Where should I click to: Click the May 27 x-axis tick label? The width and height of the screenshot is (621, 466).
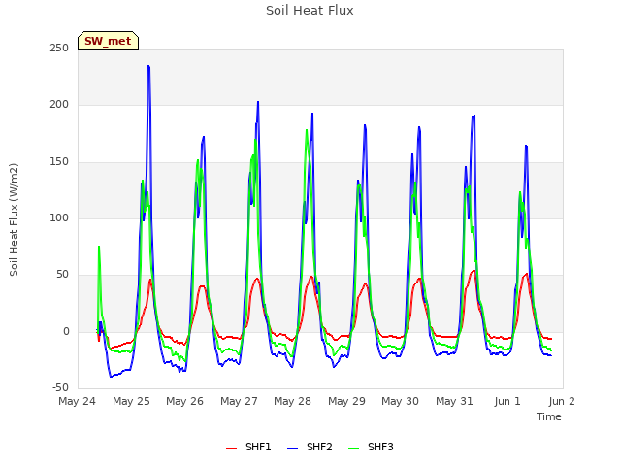pyautogui.click(x=240, y=401)
